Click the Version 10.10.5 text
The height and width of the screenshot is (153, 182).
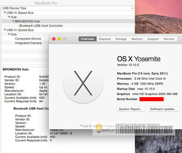(x=128, y=65)
